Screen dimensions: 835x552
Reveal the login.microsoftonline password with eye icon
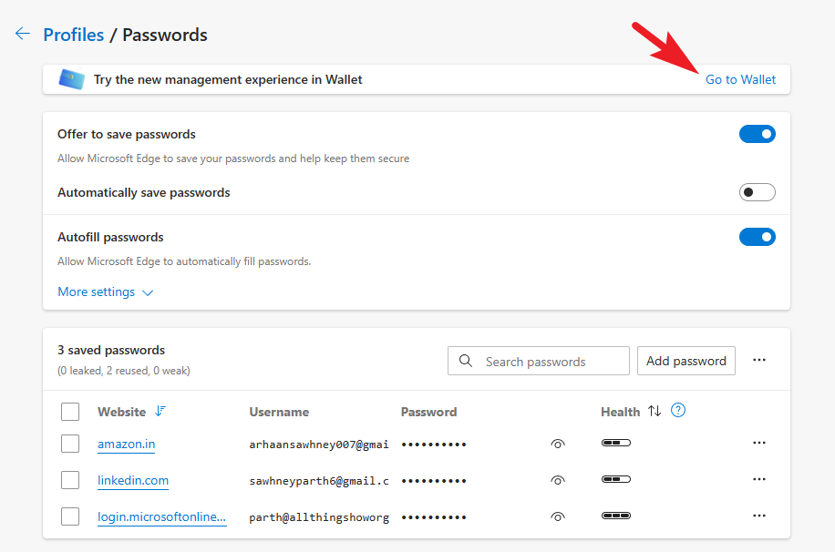[557, 516]
